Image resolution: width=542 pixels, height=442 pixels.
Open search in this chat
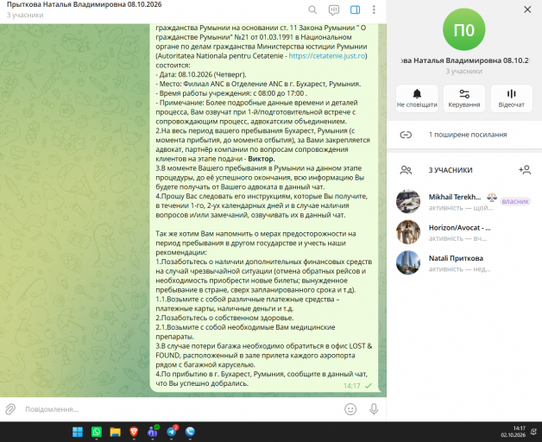[312, 9]
